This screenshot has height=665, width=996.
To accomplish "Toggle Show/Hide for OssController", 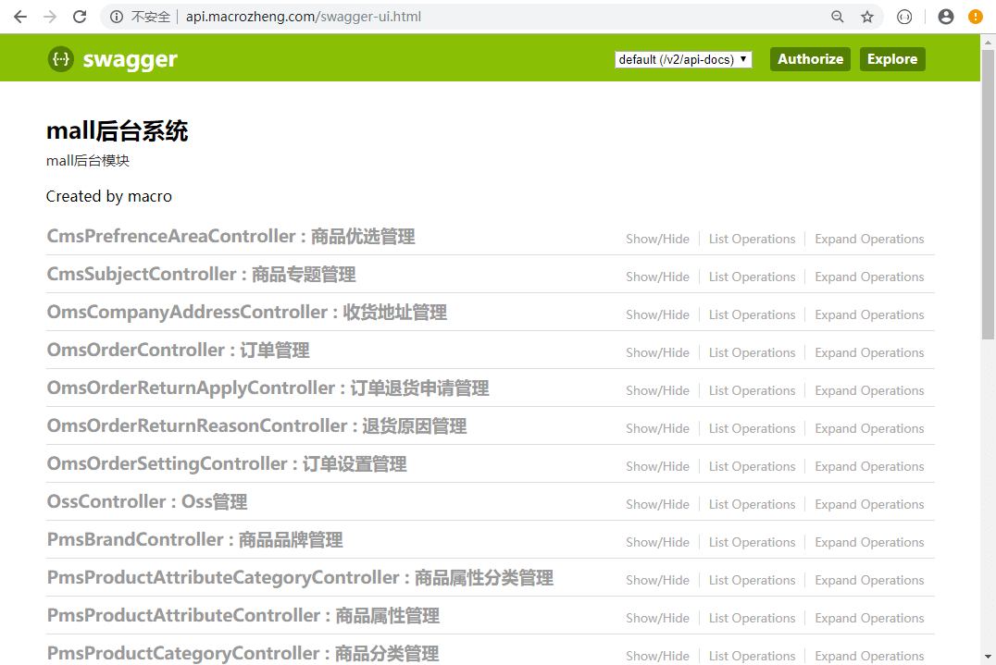I will tap(657, 504).
